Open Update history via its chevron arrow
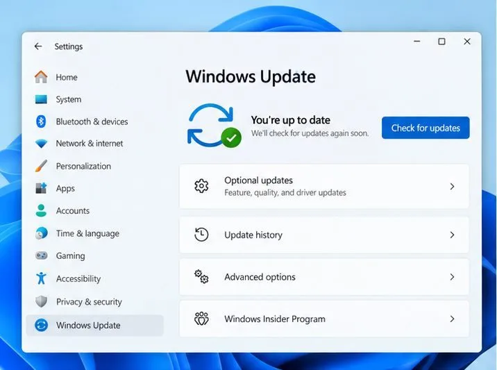 click(x=453, y=235)
